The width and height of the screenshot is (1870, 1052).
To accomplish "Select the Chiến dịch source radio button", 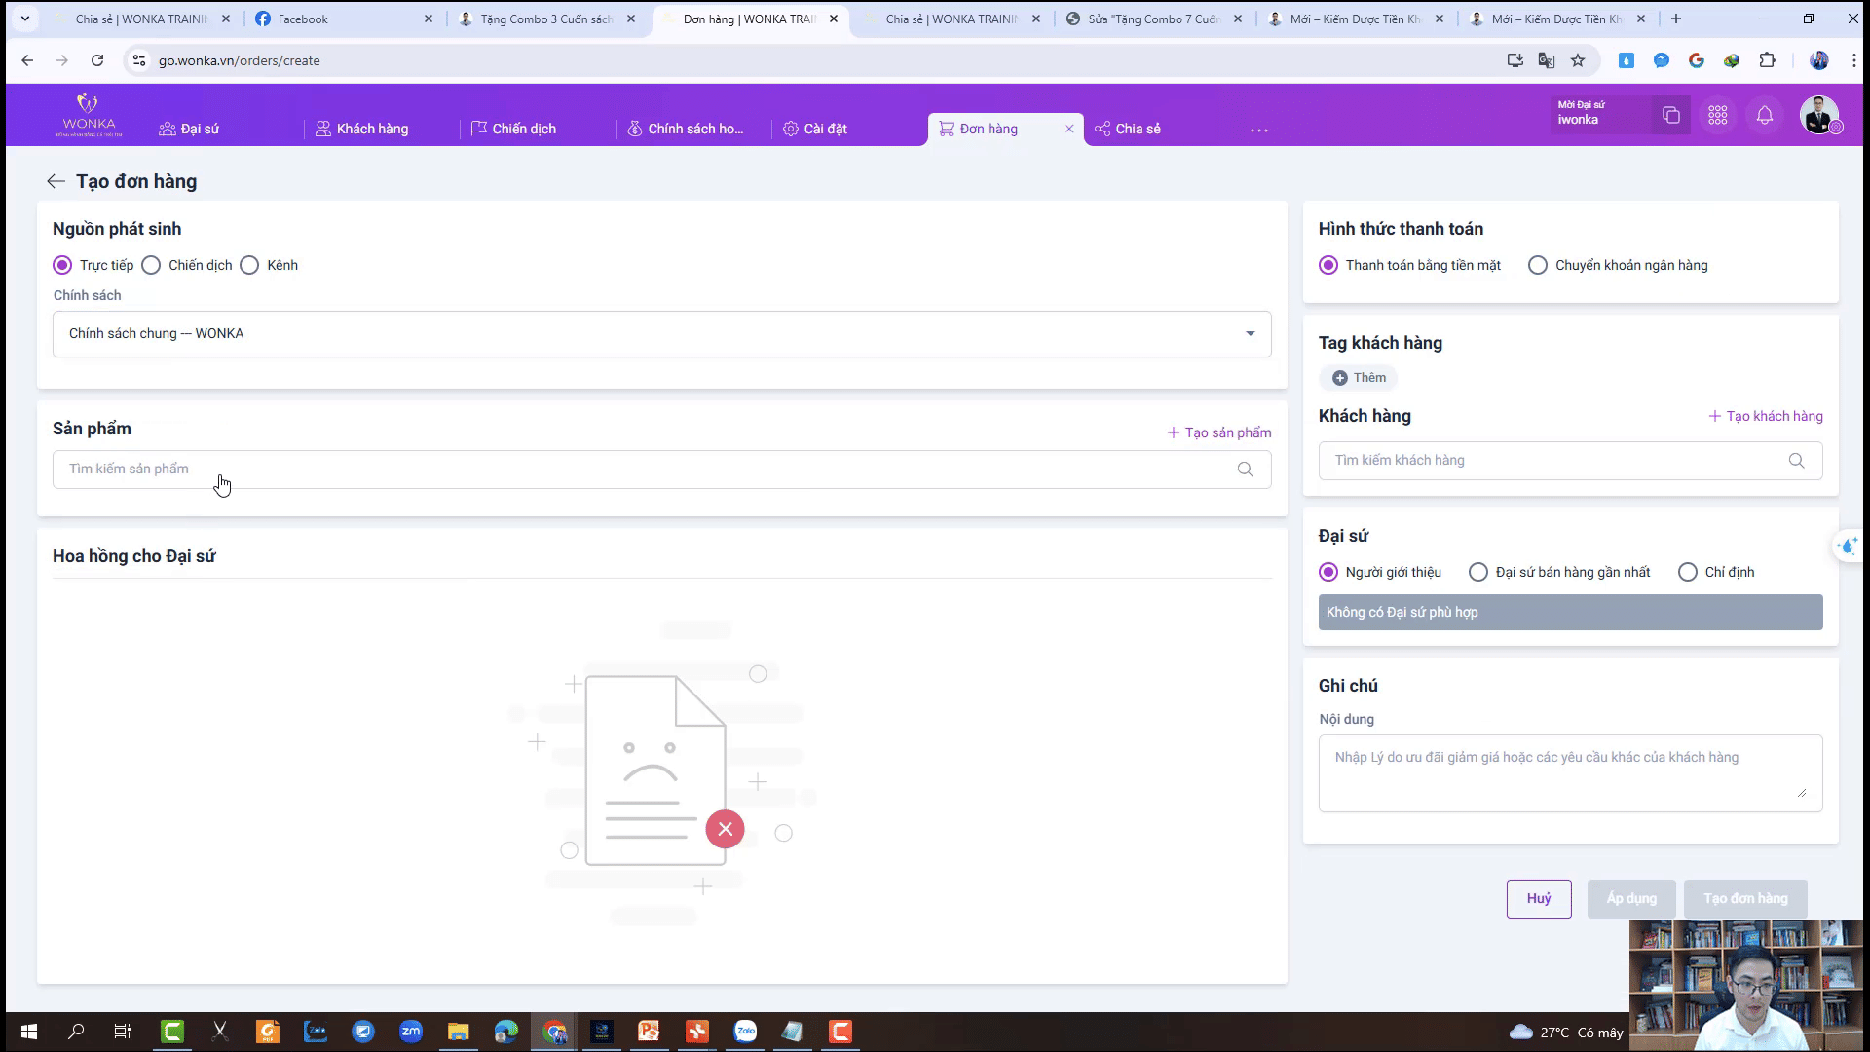I will [151, 265].
